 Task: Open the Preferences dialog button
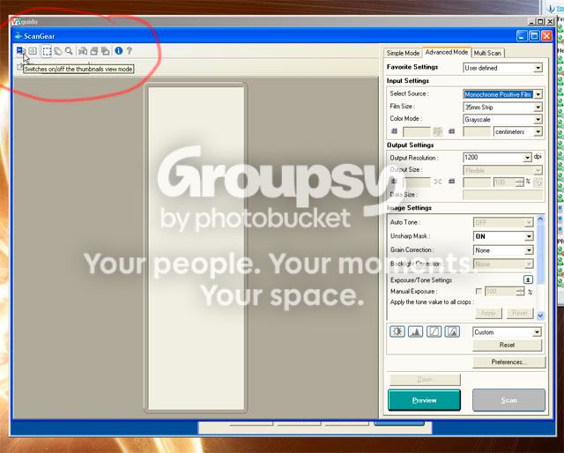(509, 362)
